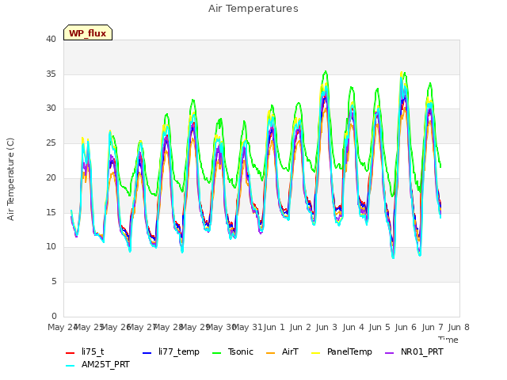Click the y-axis tick label 35
The image size is (507, 380).
(51, 74)
